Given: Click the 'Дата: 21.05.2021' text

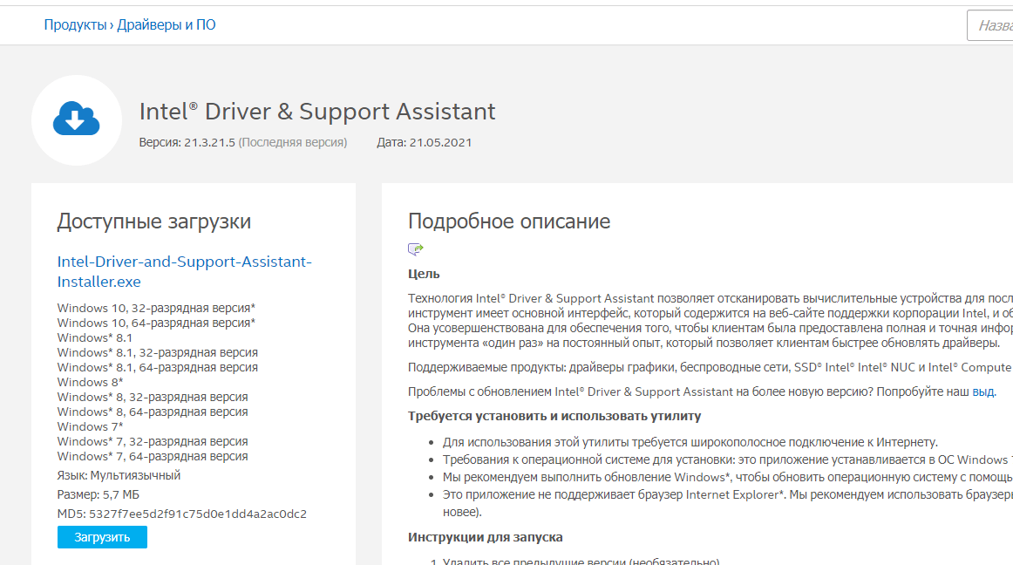Looking at the screenshot, I should click(425, 142).
